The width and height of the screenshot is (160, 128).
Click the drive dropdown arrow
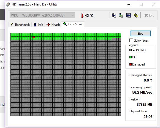point(73,15)
